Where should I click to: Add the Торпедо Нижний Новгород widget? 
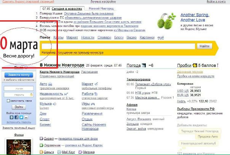[x=200, y=131]
